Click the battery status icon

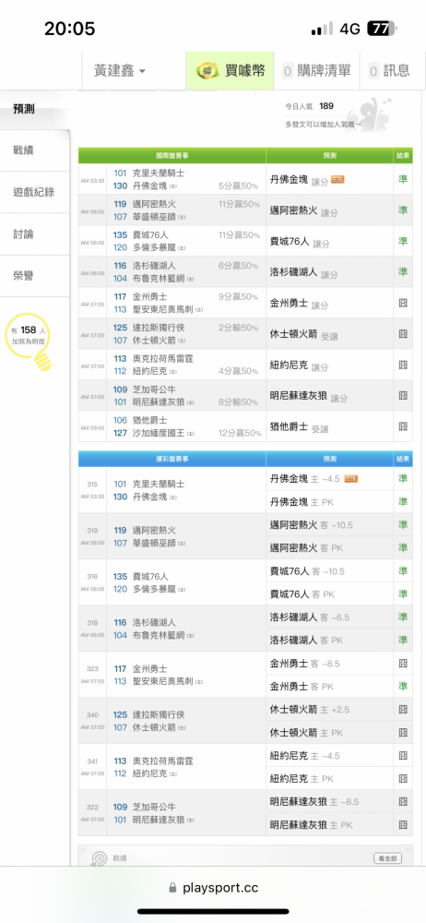click(x=382, y=29)
